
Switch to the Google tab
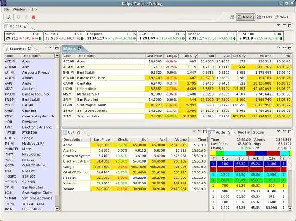(x=258, y=132)
